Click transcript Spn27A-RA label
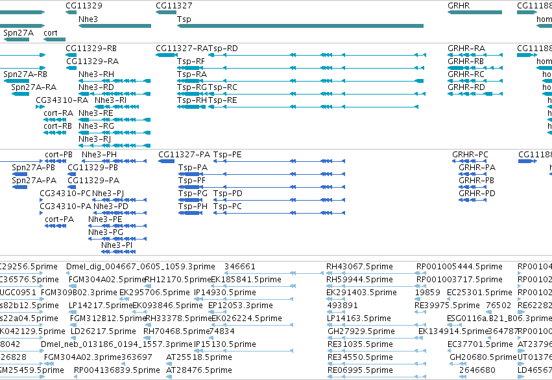The width and height of the screenshot is (552, 380). click(x=34, y=87)
